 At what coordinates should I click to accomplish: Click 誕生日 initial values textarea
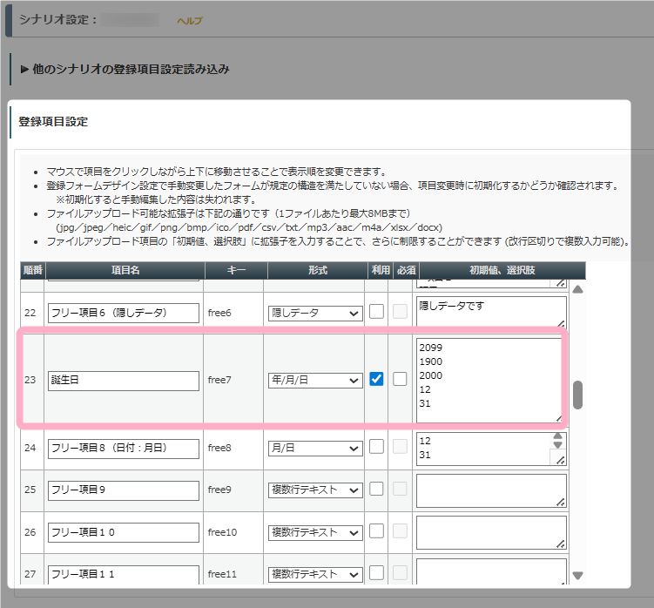click(488, 380)
